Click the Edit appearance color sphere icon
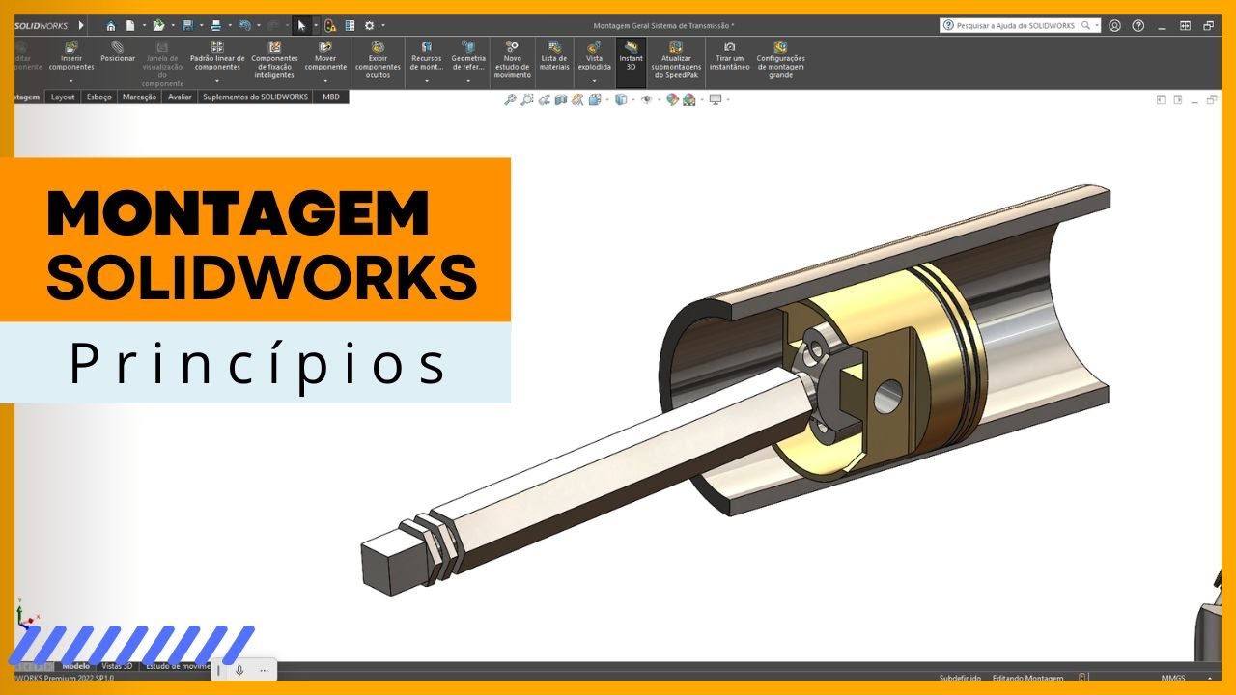The width and height of the screenshot is (1236, 695). [672, 99]
